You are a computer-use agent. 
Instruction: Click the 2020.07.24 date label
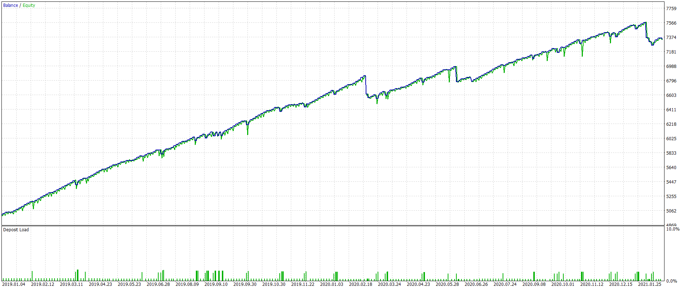click(505, 284)
